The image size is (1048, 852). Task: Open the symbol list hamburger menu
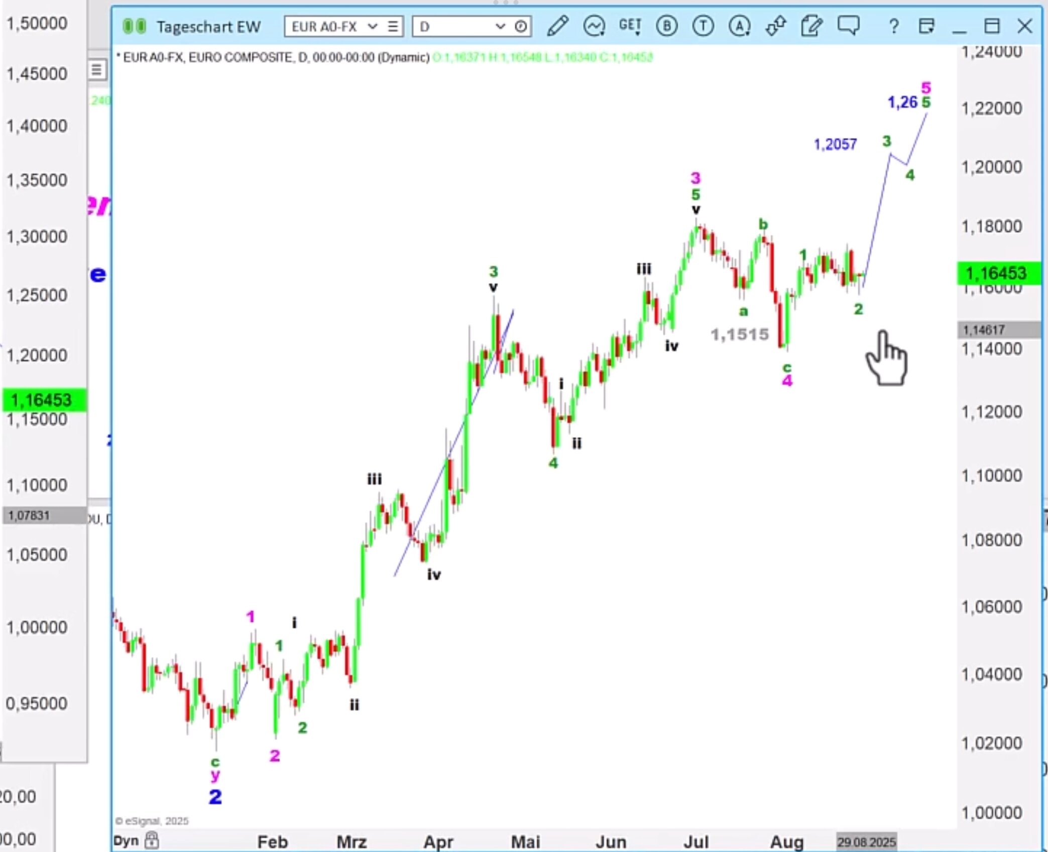point(393,26)
